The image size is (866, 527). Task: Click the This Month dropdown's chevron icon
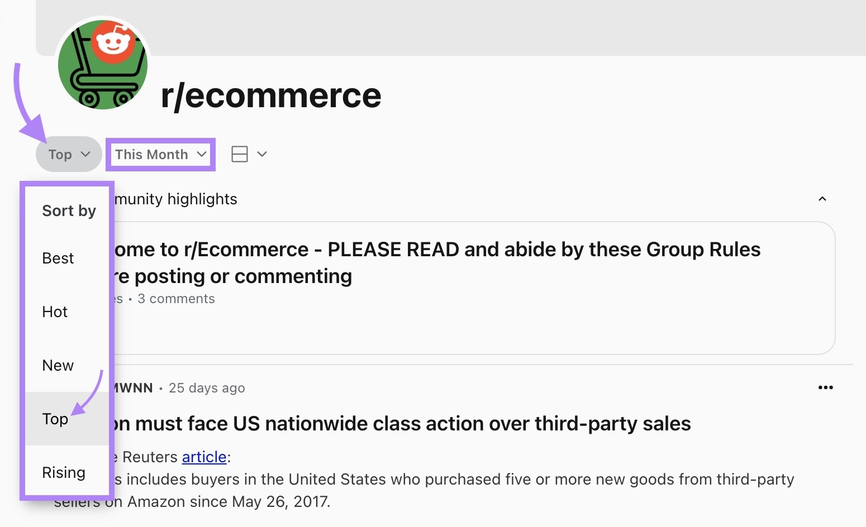pyautogui.click(x=201, y=154)
